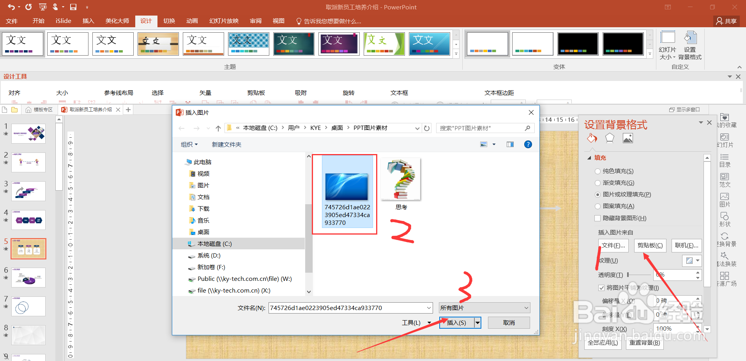Viewport: 746px width, 361px height.
Task: Go back in the Insert Picture dialog
Action: (182, 128)
